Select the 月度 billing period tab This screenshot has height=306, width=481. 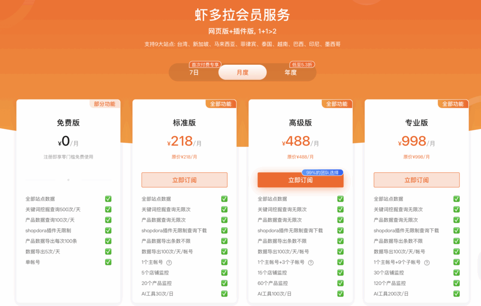pos(242,73)
